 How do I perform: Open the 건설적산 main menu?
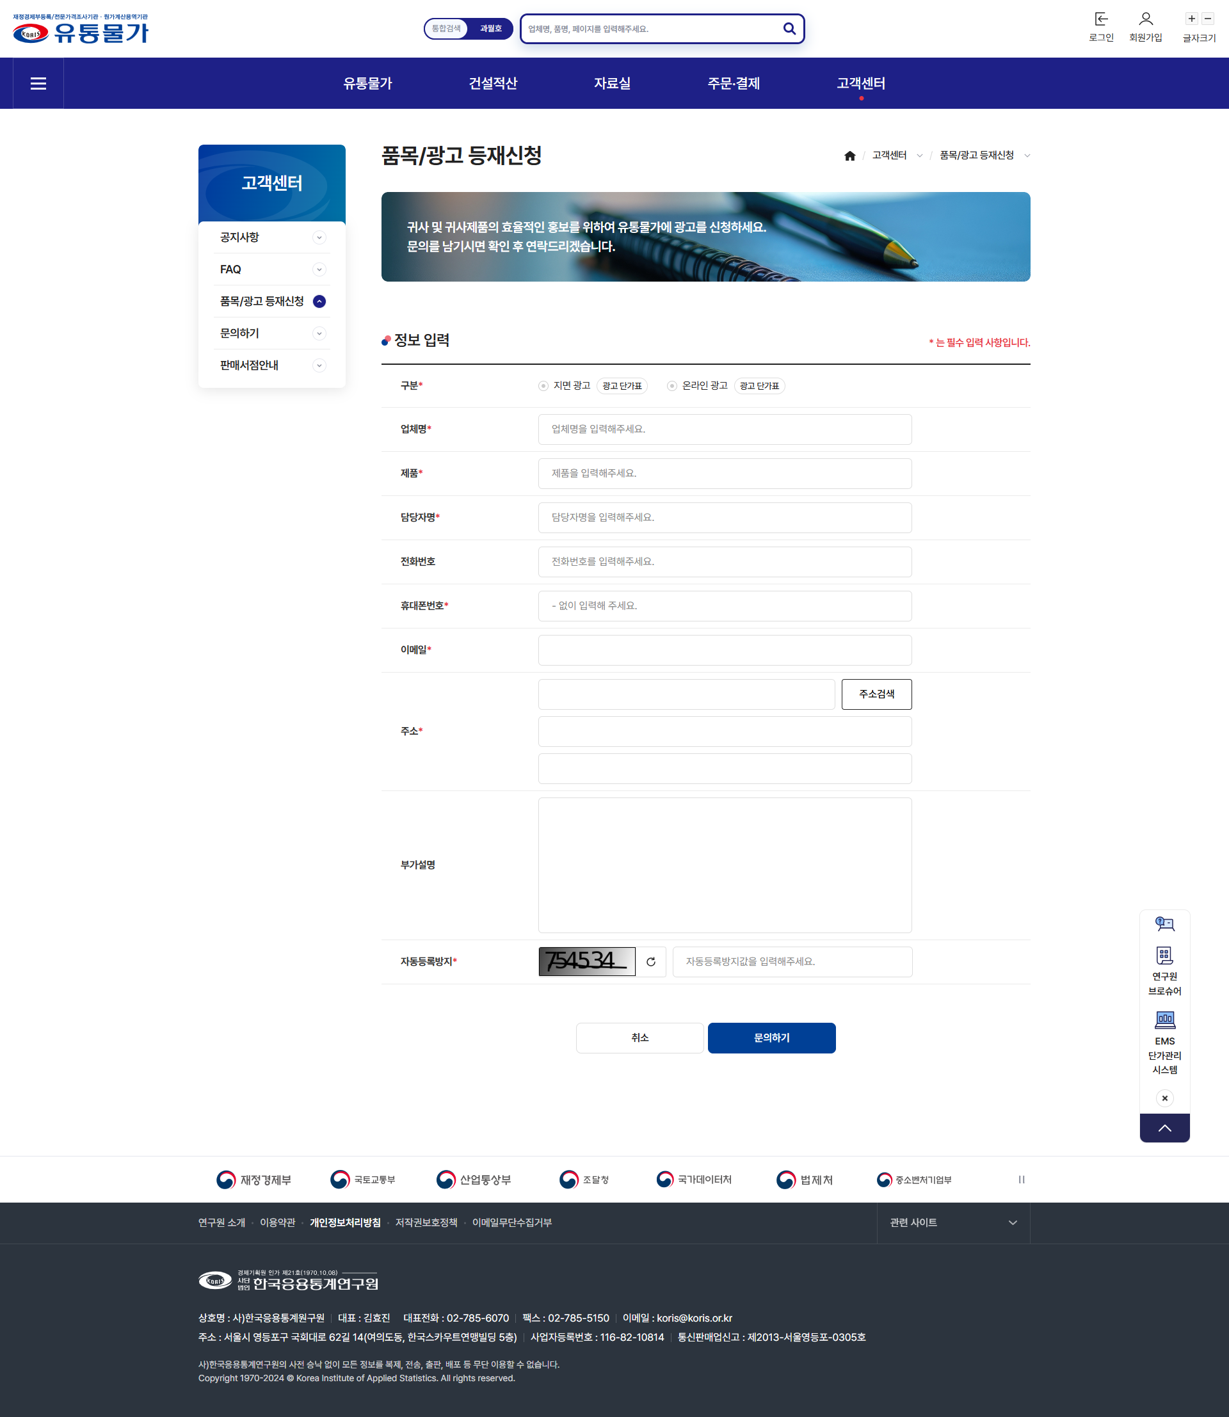pyautogui.click(x=492, y=84)
